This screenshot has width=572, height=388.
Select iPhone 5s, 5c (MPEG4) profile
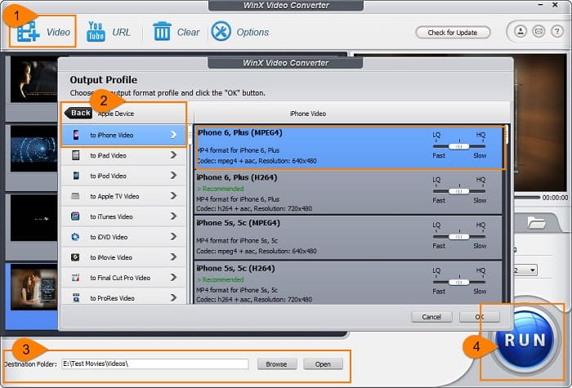[348, 238]
